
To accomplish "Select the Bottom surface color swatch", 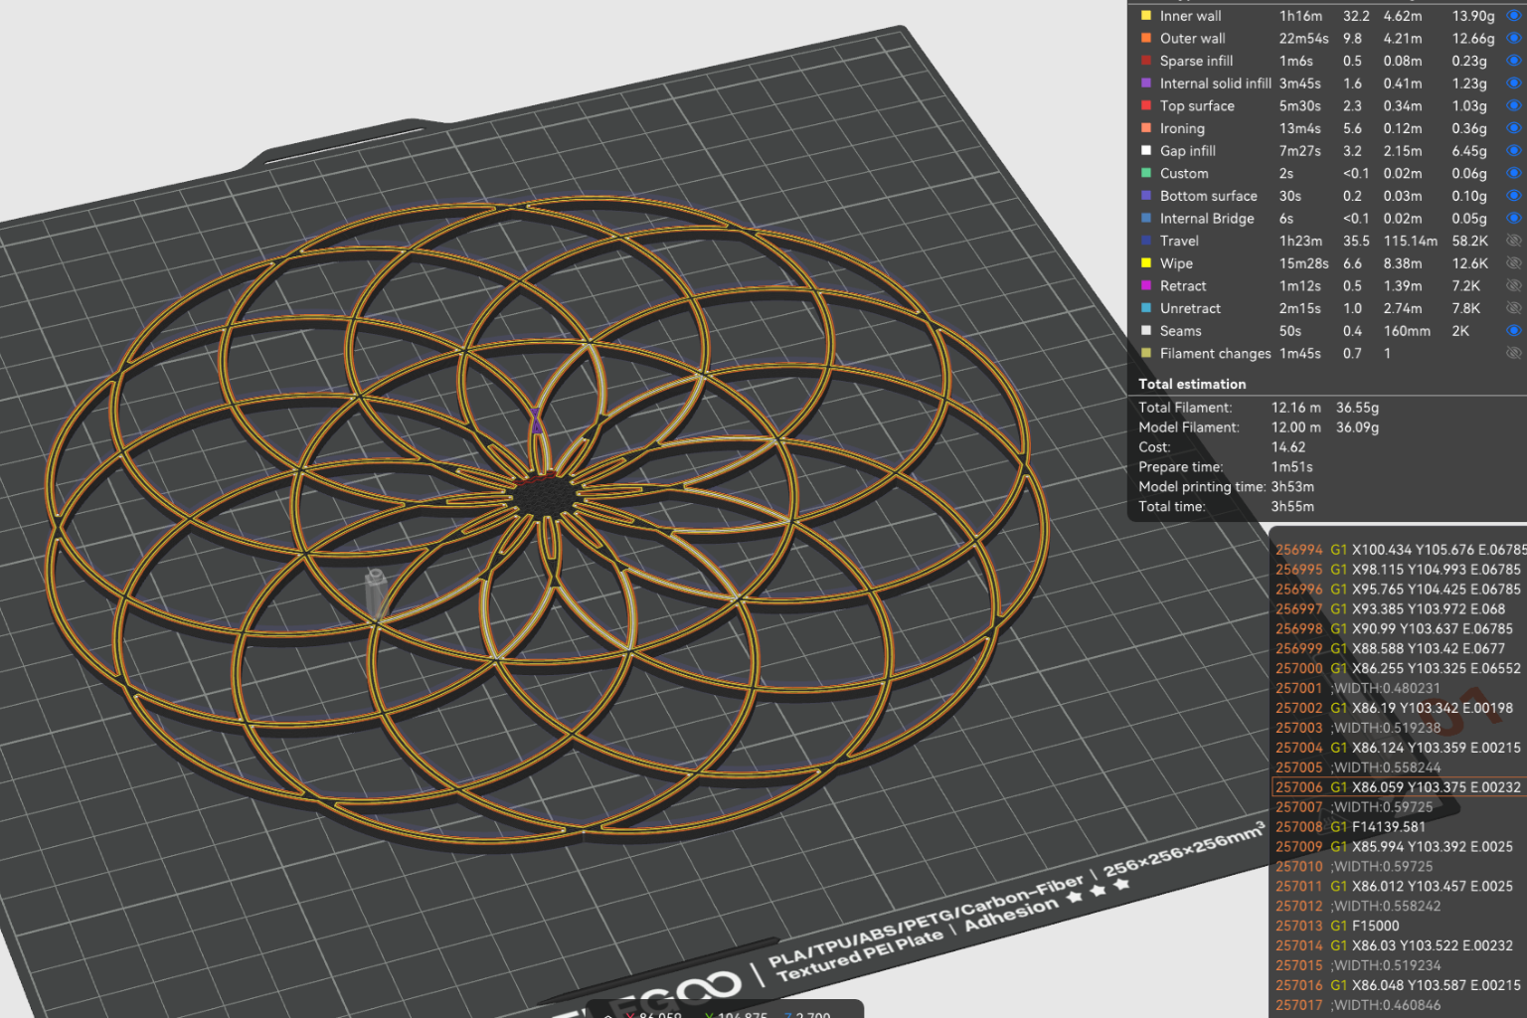I will click(x=1146, y=196).
